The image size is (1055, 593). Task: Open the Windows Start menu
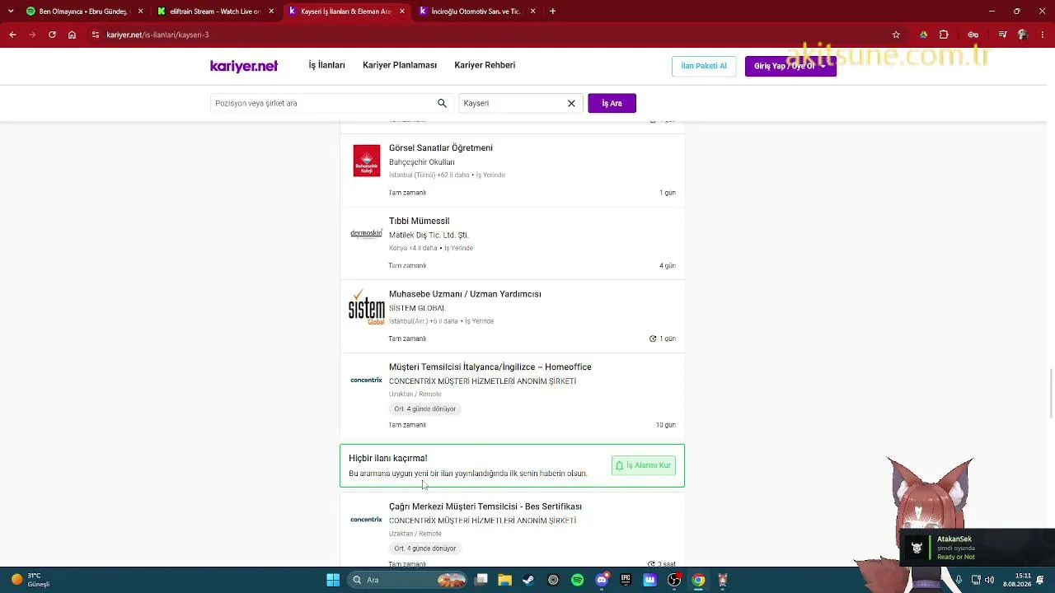[333, 580]
